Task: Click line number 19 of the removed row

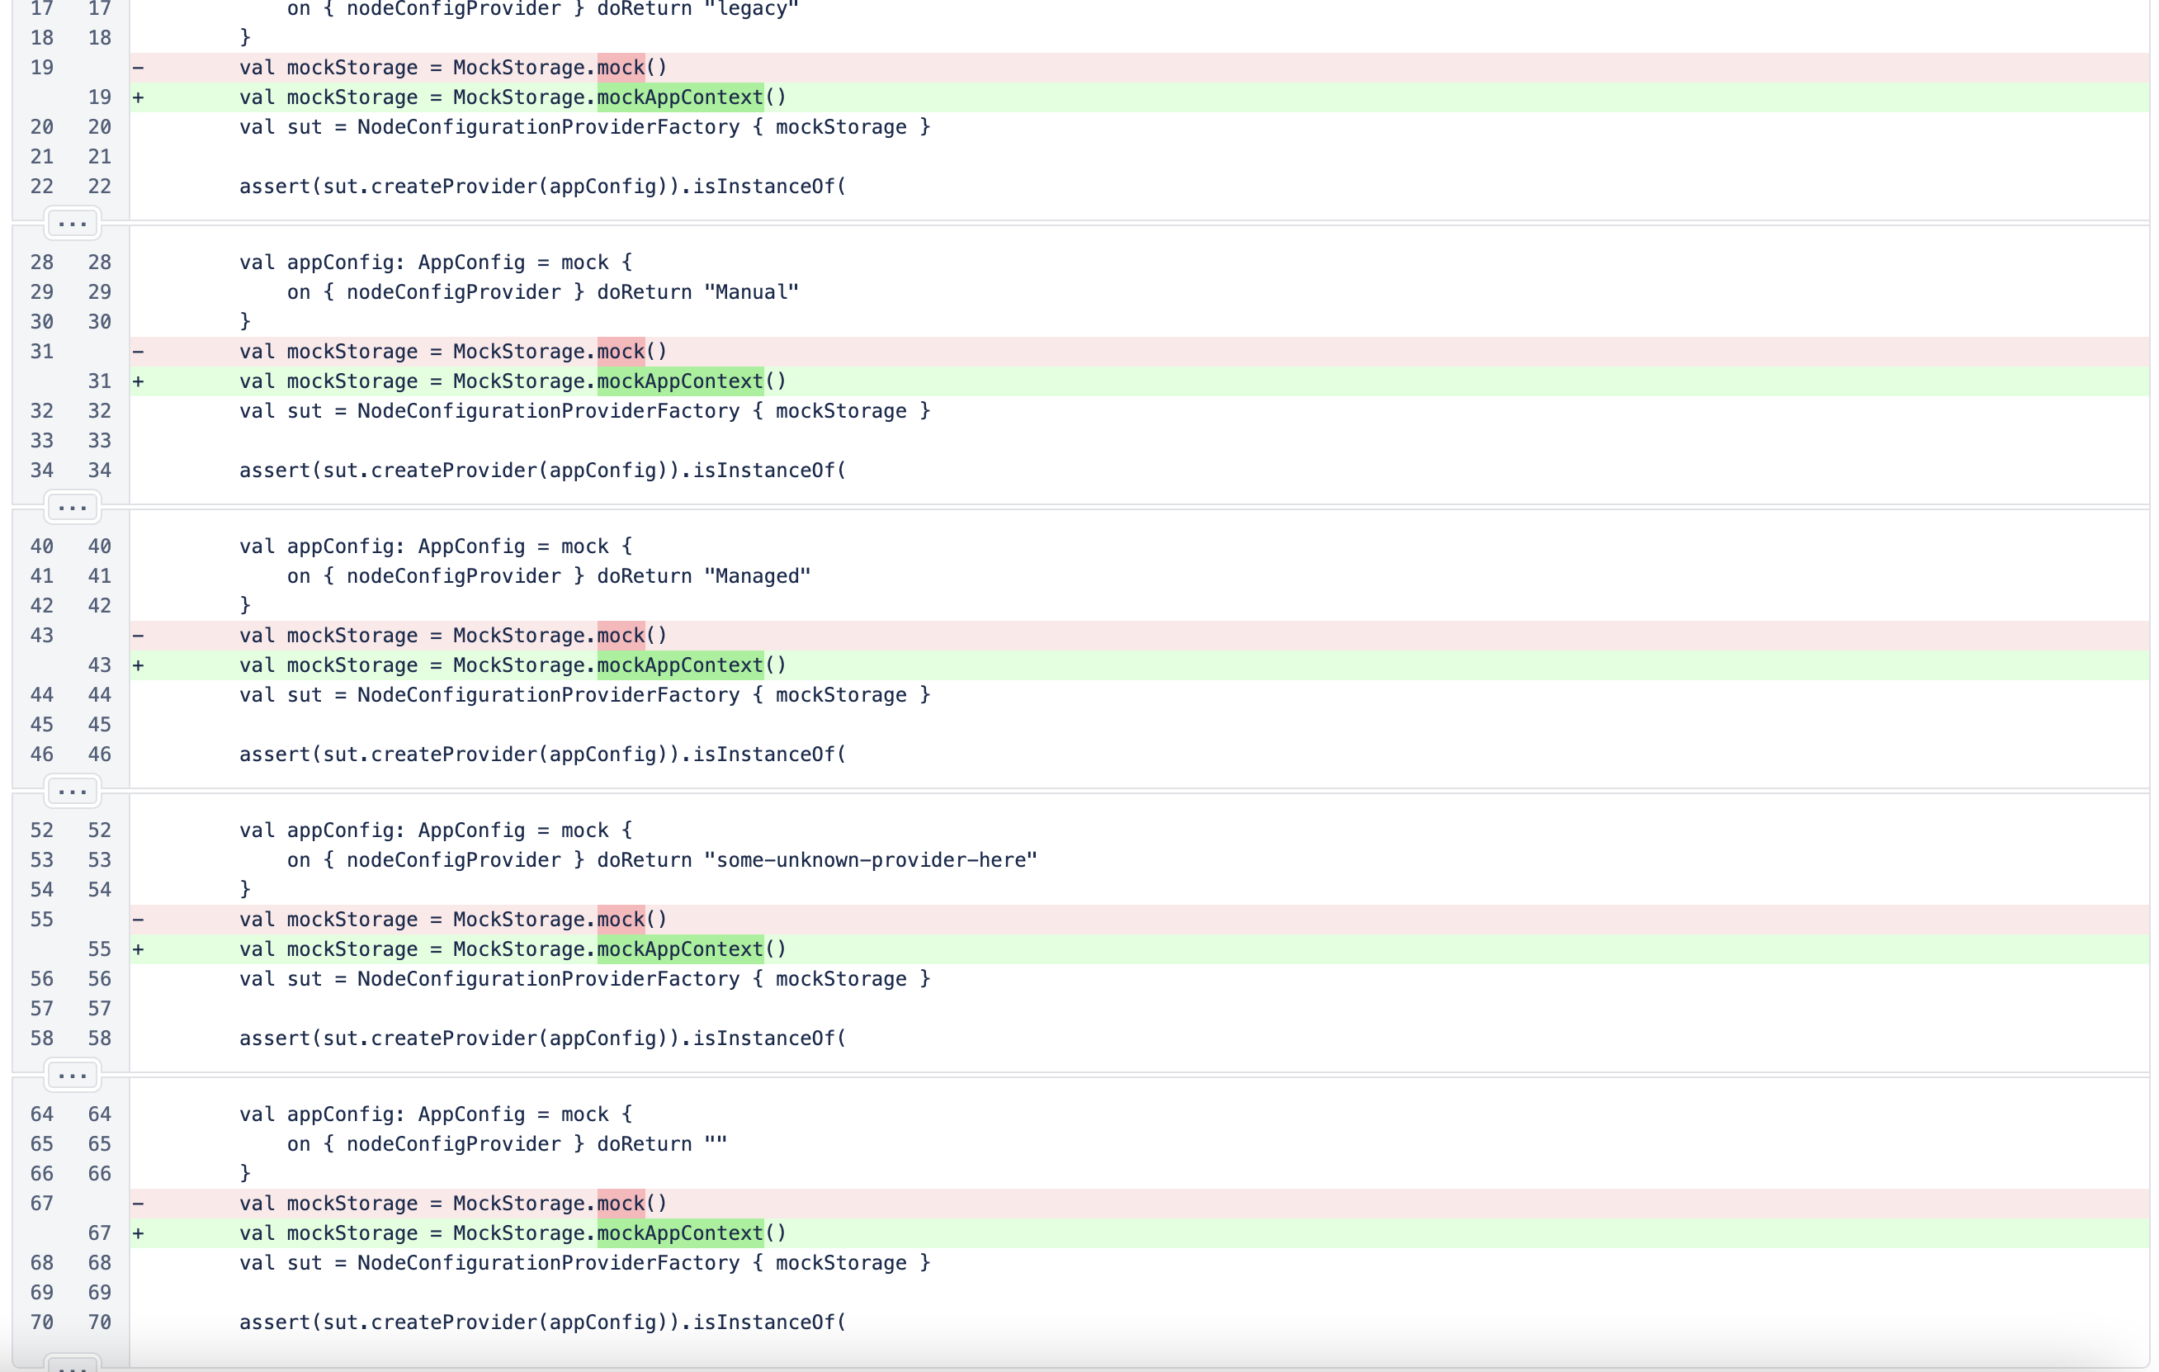Action: click(x=41, y=67)
